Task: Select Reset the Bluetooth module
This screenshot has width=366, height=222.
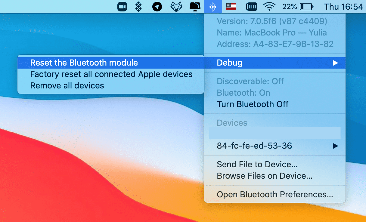Action: pyautogui.click(x=84, y=63)
